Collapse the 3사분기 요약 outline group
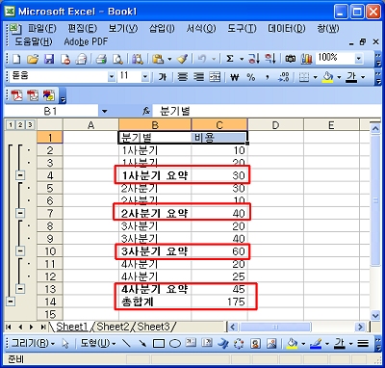Image resolution: width=385 pixels, height=368 pixels. (x=20, y=250)
